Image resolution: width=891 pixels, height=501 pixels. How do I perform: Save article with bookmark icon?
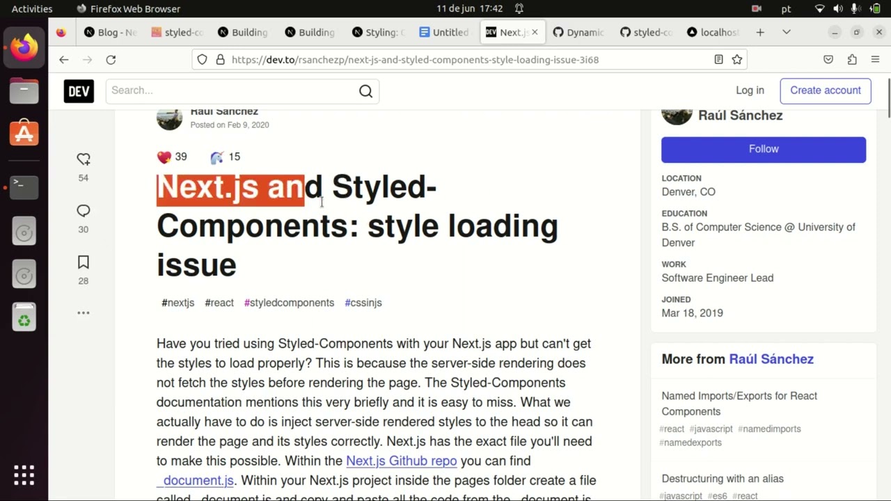(84, 262)
